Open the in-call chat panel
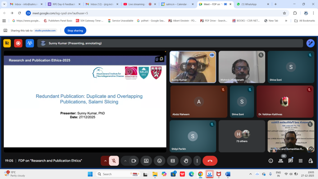This screenshot has height=179, width=318. pyautogui.click(x=291, y=161)
